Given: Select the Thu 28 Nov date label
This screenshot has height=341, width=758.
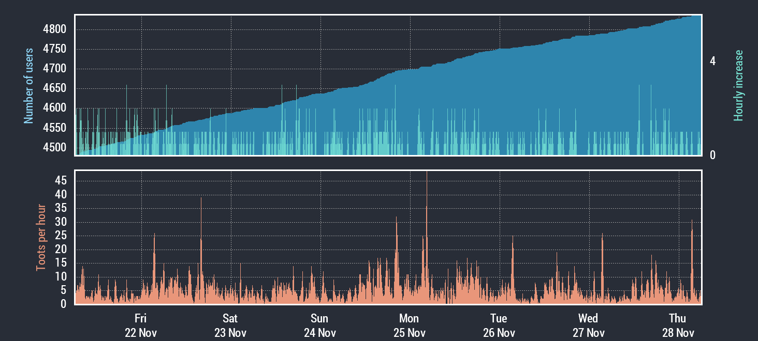Looking at the screenshot, I should tap(678, 326).
